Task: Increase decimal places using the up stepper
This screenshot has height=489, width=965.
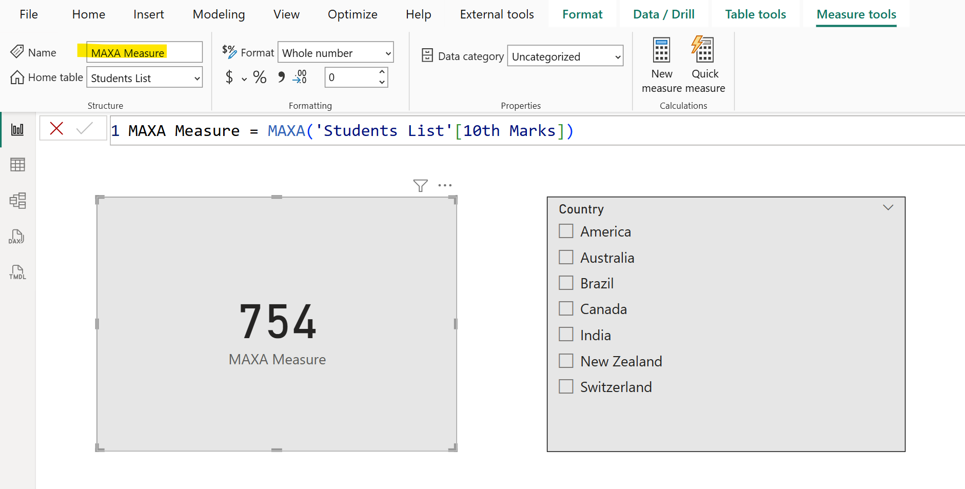Action: (x=382, y=72)
